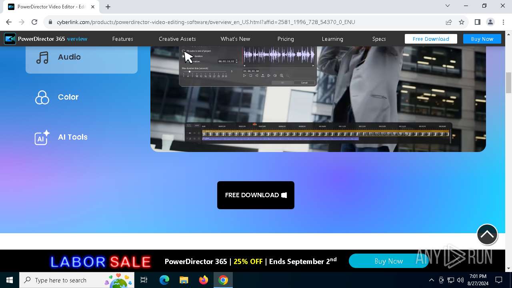Open Chrome's three-dot menu
The image size is (512, 288).
[503, 22]
